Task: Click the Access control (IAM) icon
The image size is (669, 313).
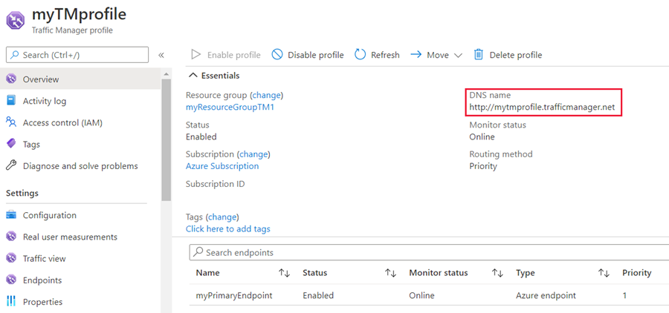Action: (11, 122)
